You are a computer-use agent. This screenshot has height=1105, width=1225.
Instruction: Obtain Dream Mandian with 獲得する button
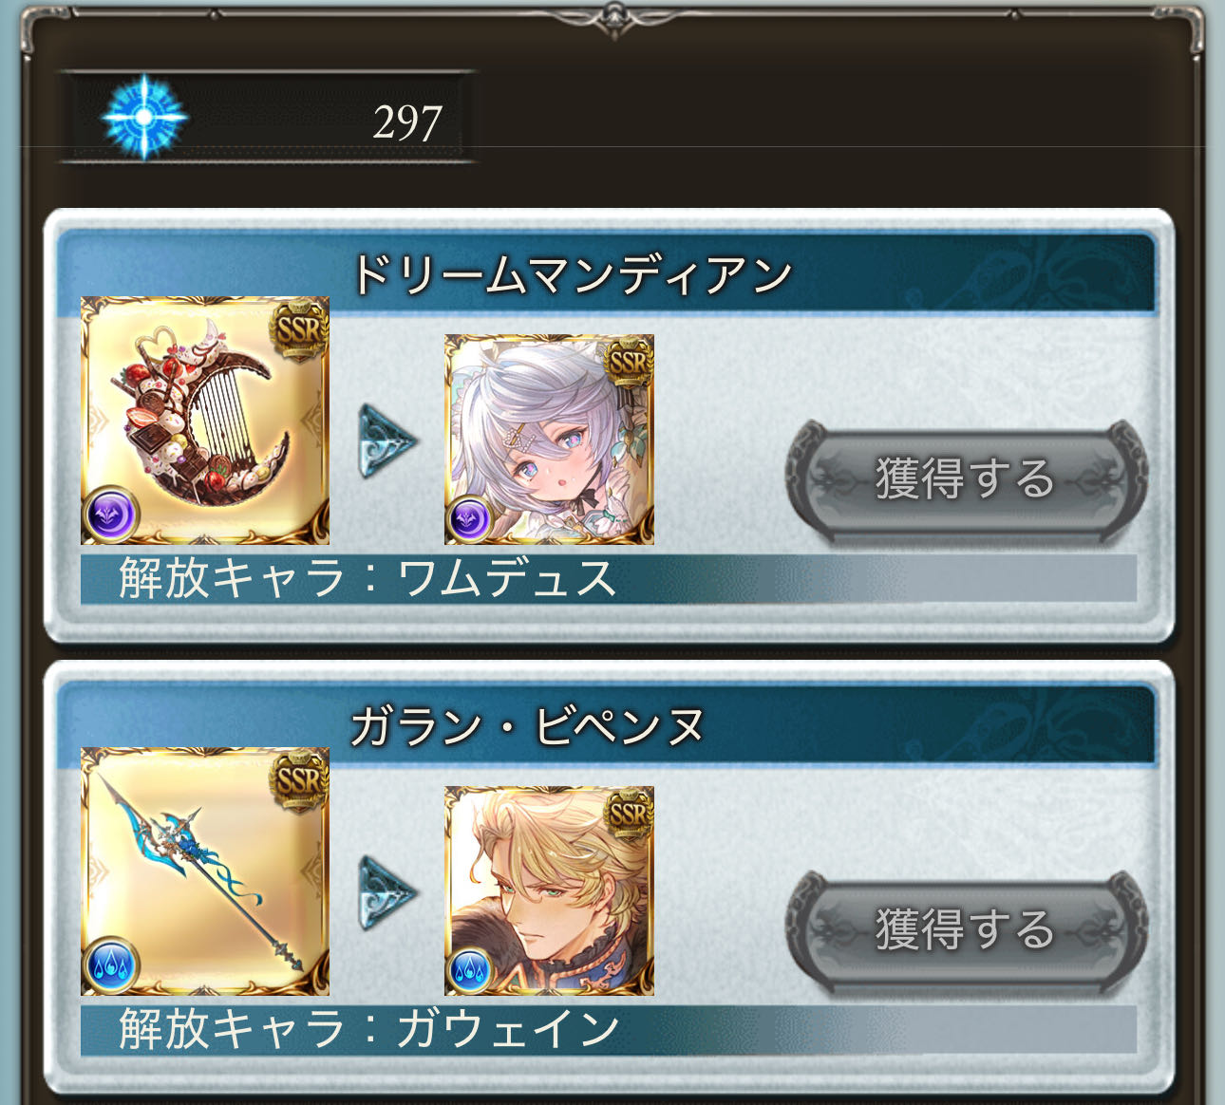(966, 478)
